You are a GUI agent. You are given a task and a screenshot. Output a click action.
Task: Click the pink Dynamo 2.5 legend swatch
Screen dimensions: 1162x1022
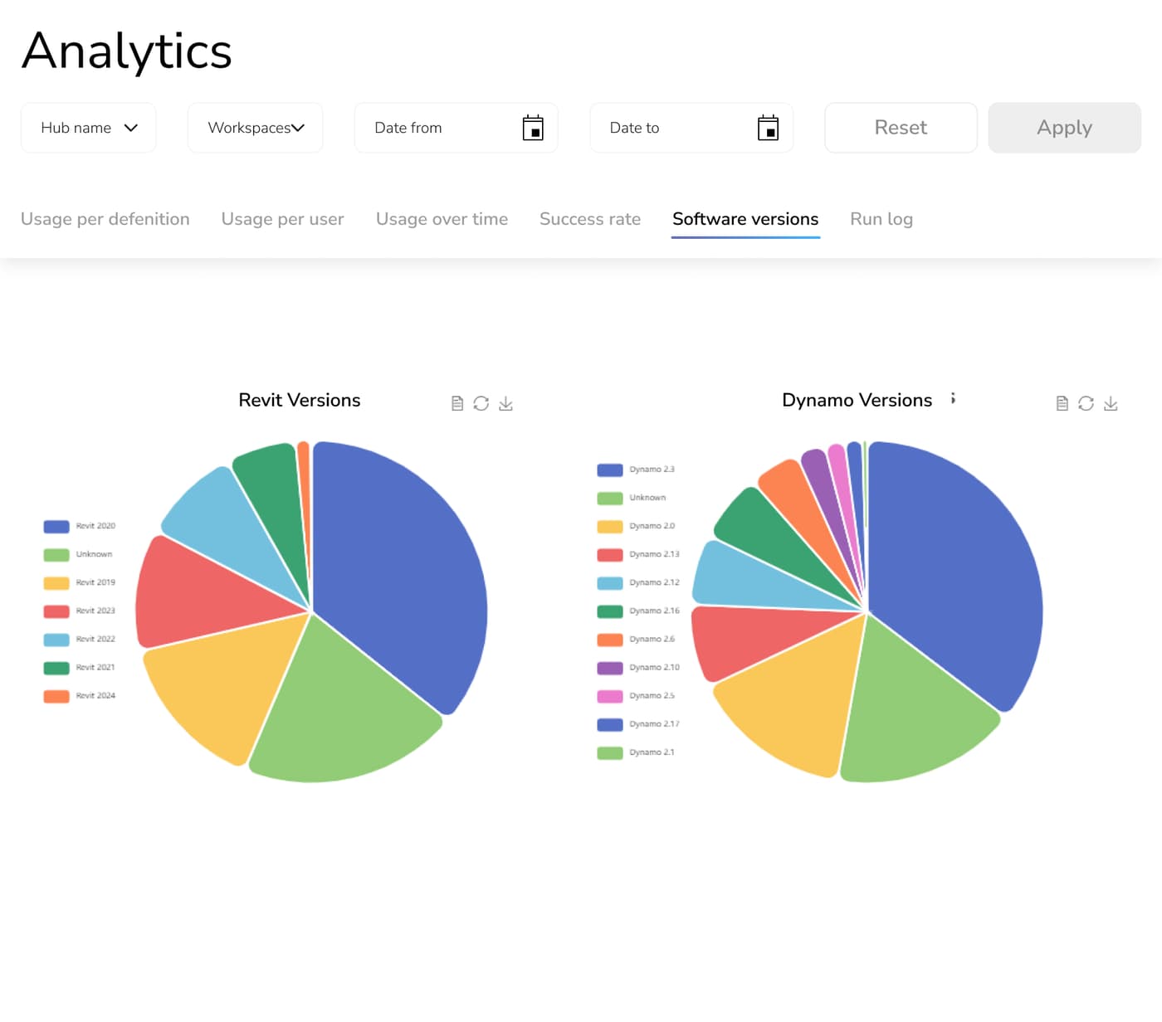(x=610, y=696)
